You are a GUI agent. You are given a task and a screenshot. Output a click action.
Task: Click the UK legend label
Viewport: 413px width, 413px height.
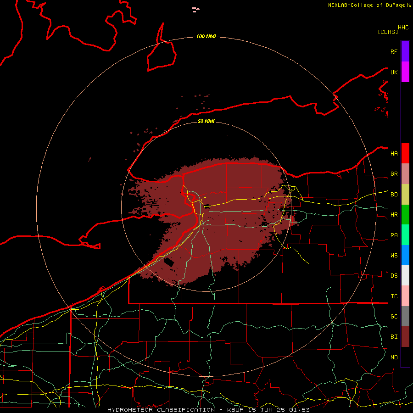tap(394, 72)
